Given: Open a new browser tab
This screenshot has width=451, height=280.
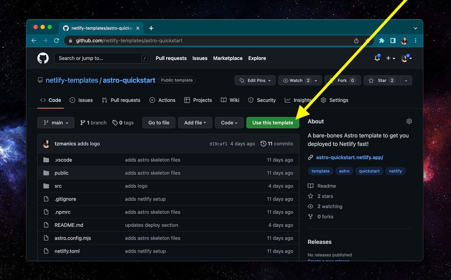Looking at the screenshot, I should (151, 28).
